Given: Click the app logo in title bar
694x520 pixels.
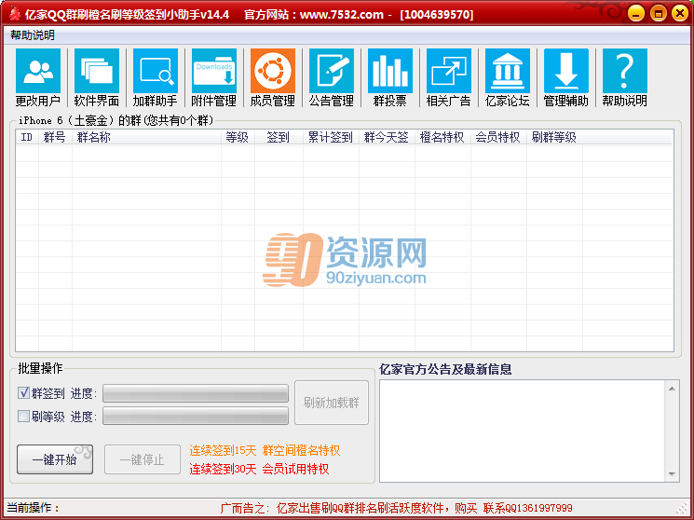Looking at the screenshot, I should pyautogui.click(x=15, y=14).
